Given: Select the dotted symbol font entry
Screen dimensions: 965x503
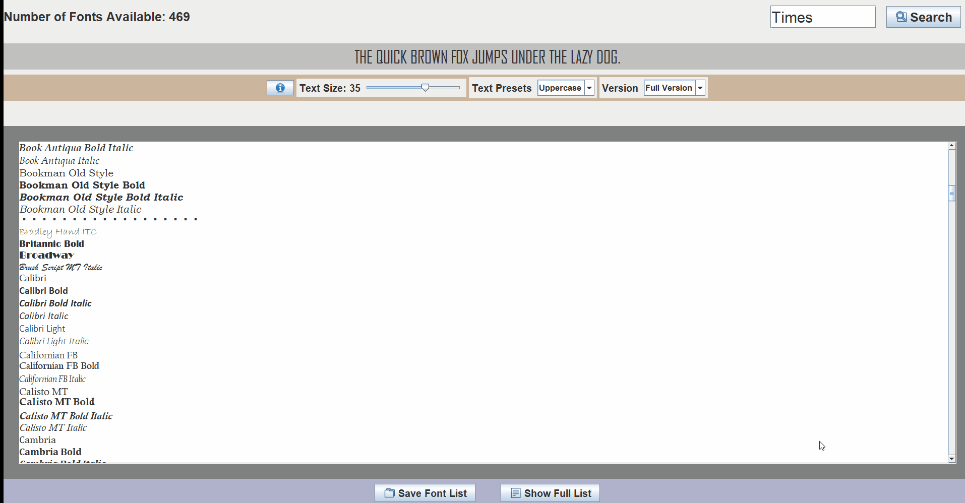Looking at the screenshot, I should click(109, 219).
